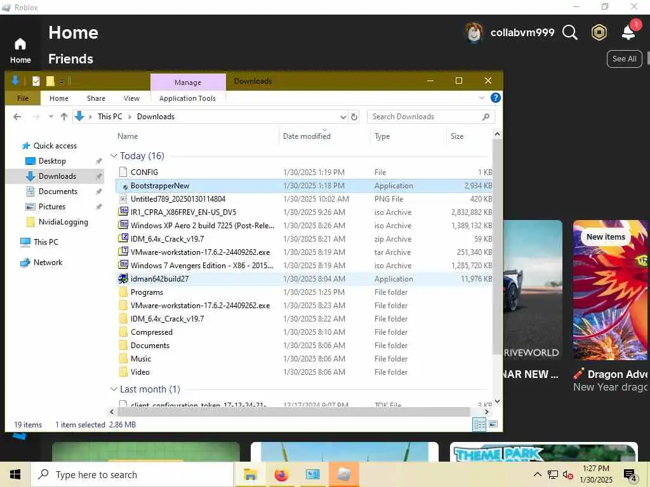Open the address bar history dropdown
This screenshot has height=487, width=650.
343,117
